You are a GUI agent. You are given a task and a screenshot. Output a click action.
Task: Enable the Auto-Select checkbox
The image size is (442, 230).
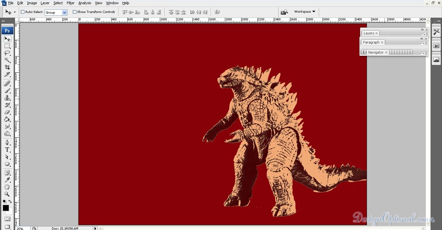point(23,12)
